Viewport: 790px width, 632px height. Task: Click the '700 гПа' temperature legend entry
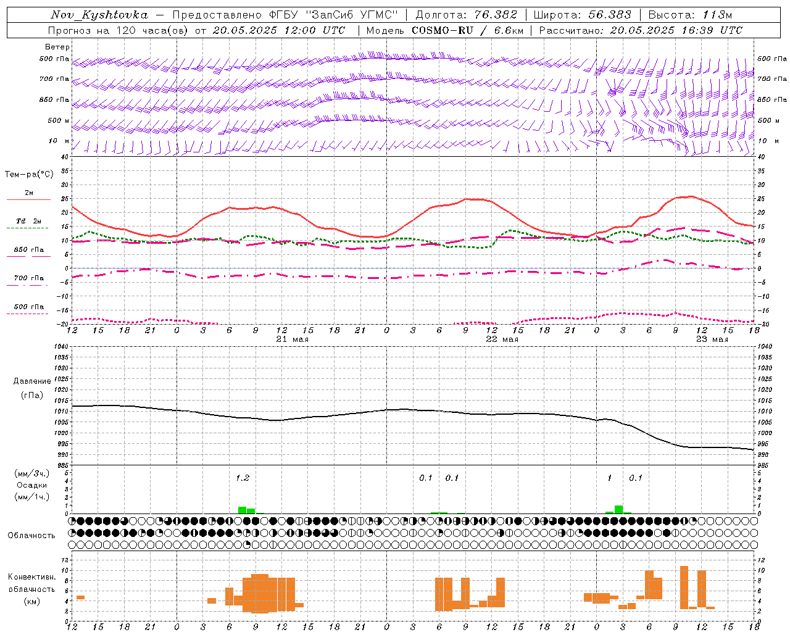point(29,278)
